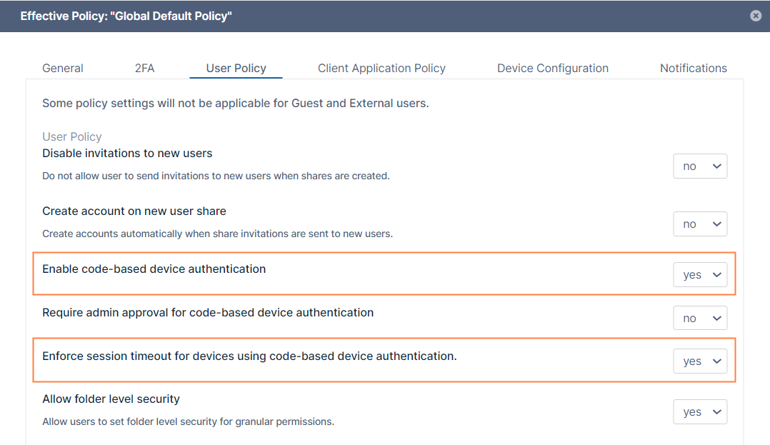This screenshot has width=770, height=445.
Task: Switch to the Notifications tab
Action: (693, 68)
